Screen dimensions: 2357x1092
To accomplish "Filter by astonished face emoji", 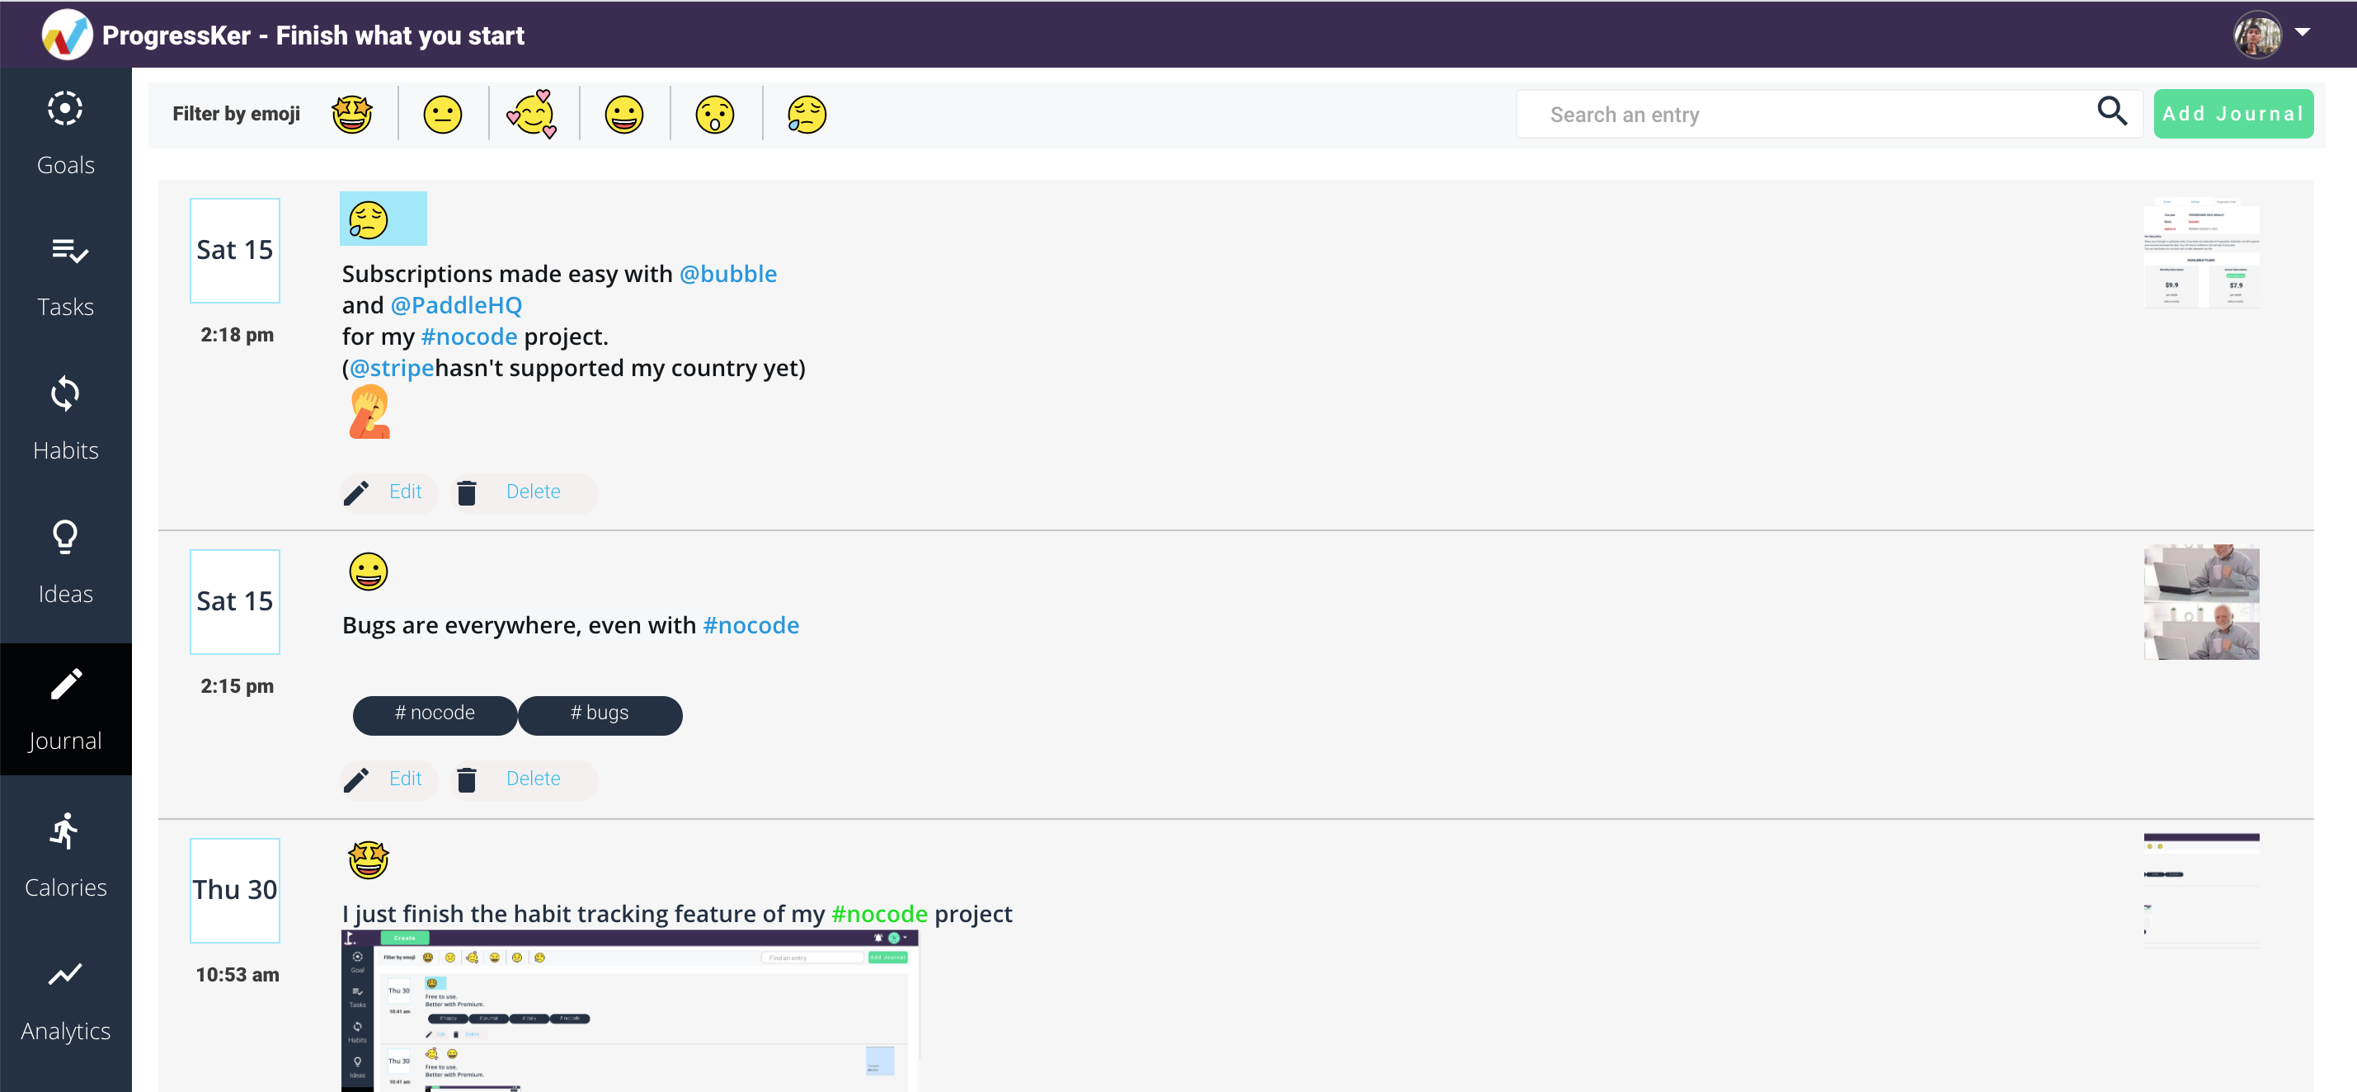I will coord(714,115).
